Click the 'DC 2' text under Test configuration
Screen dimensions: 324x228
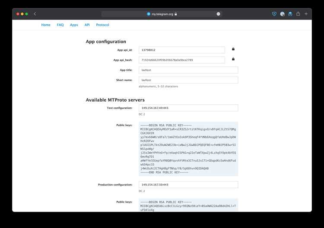pyautogui.click(x=142, y=114)
